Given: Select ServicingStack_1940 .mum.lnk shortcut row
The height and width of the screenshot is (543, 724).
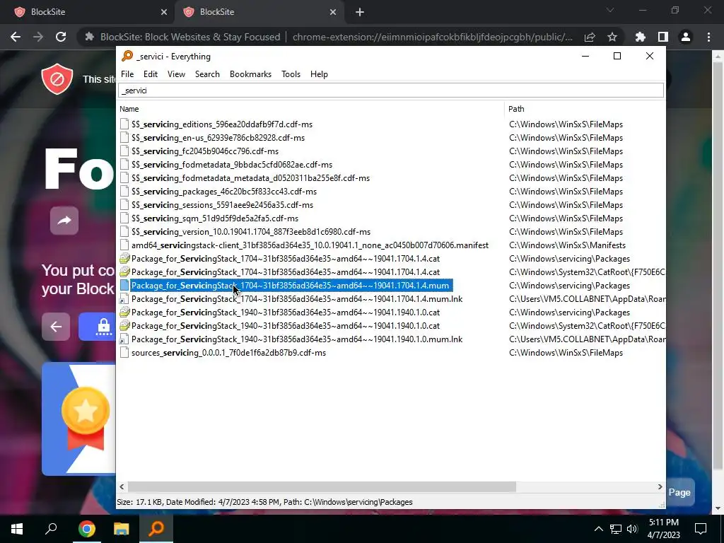Looking at the screenshot, I should (x=297, y=339).
